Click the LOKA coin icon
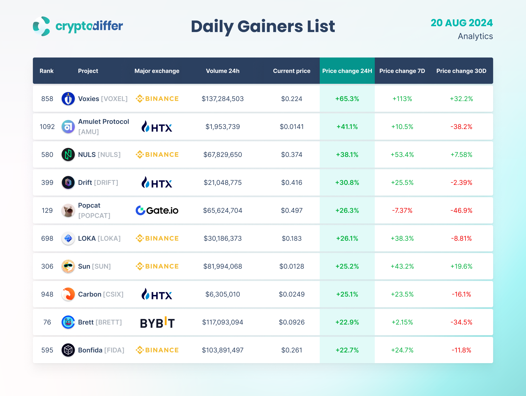 click(x=68, y=238)
